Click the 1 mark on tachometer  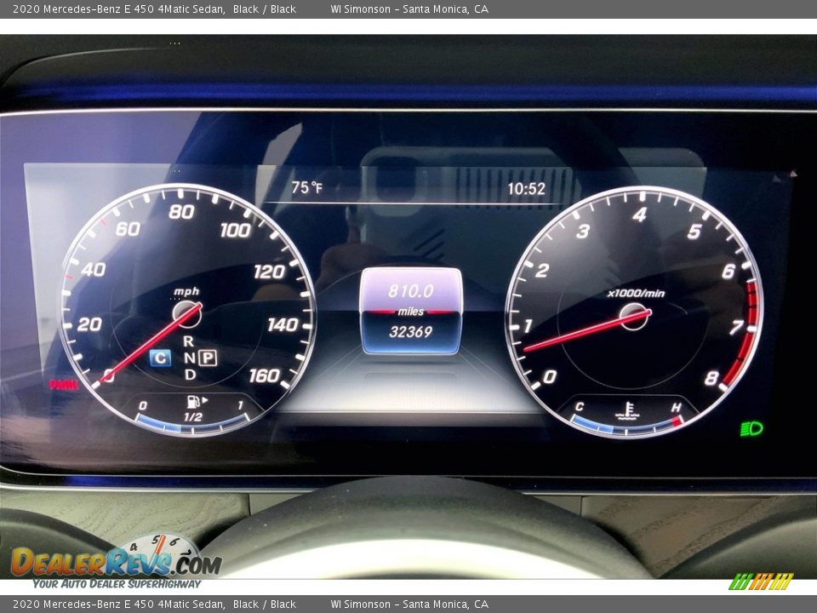(x=528, y=326)
